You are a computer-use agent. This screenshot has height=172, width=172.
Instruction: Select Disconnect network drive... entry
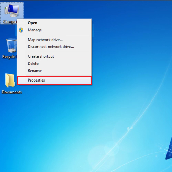coord(54,47)
